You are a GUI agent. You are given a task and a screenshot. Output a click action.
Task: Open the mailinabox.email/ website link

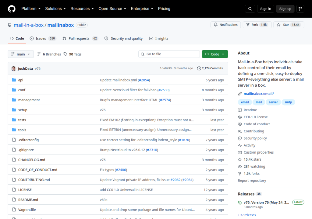[x=259, y=94]
